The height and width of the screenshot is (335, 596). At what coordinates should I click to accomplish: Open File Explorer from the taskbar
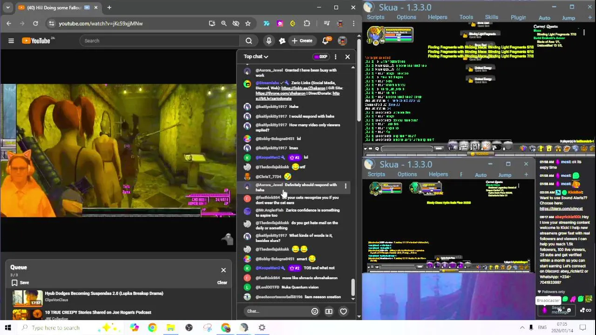click(x=170, y=328)
